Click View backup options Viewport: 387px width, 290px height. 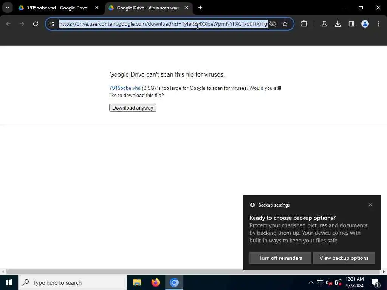[x=344, y=258]
